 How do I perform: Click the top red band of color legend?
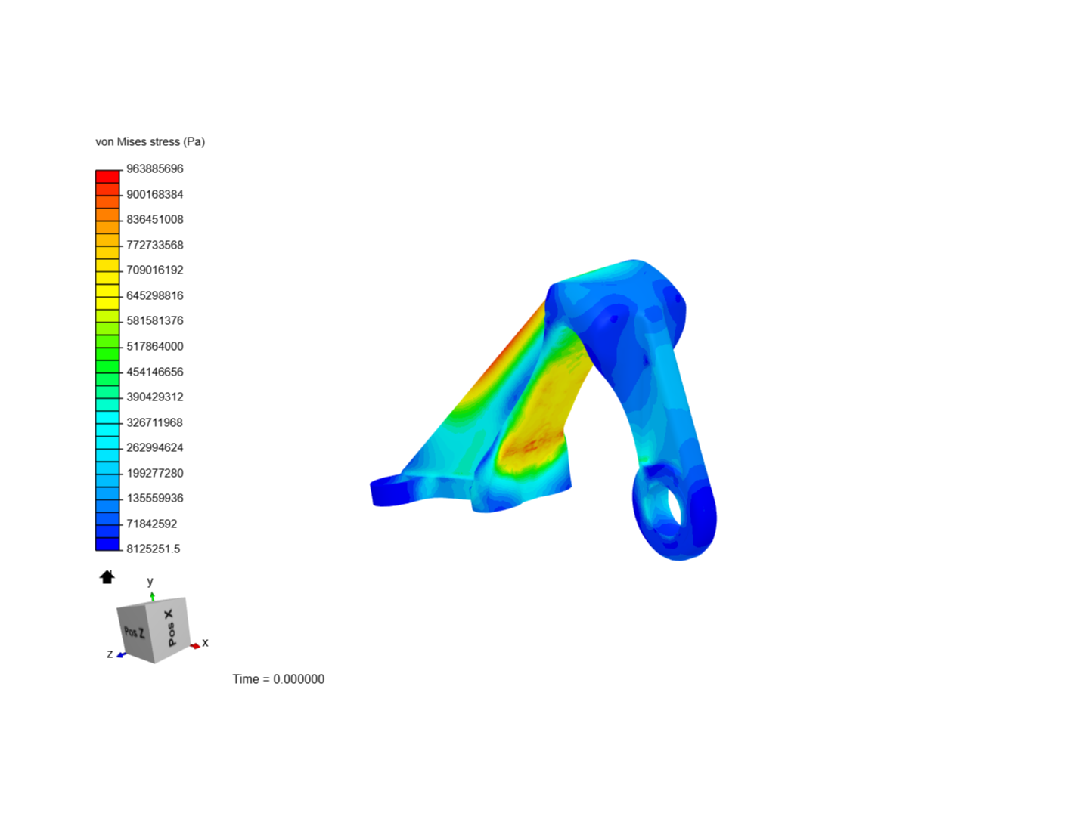pyautogui.click(x=107, y=177)
